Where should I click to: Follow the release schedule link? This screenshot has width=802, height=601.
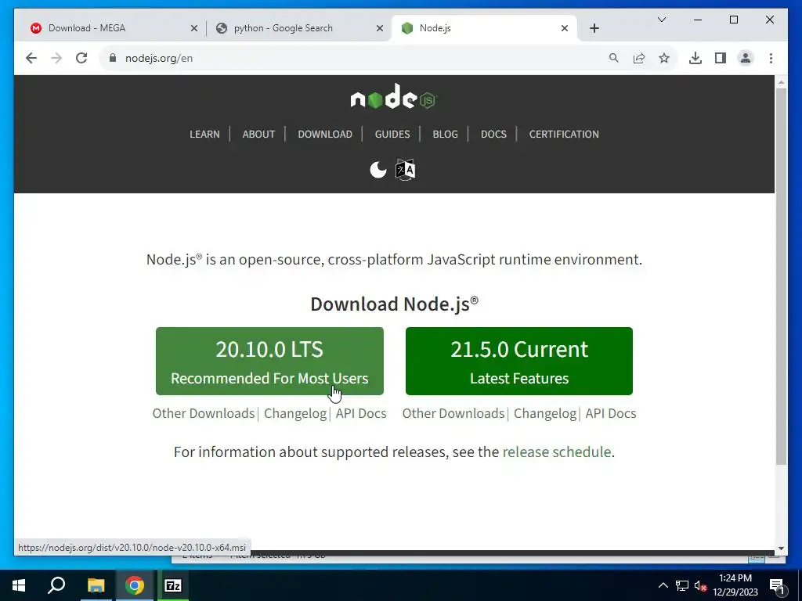[x=557, y=452]
